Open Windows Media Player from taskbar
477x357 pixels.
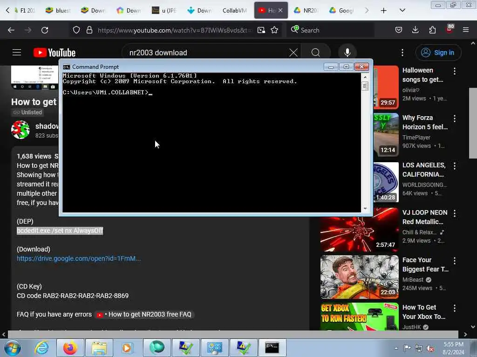click(127, 348)
